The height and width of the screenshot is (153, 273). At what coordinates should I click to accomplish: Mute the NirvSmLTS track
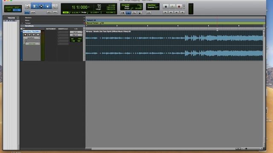[x=38, y=35]
